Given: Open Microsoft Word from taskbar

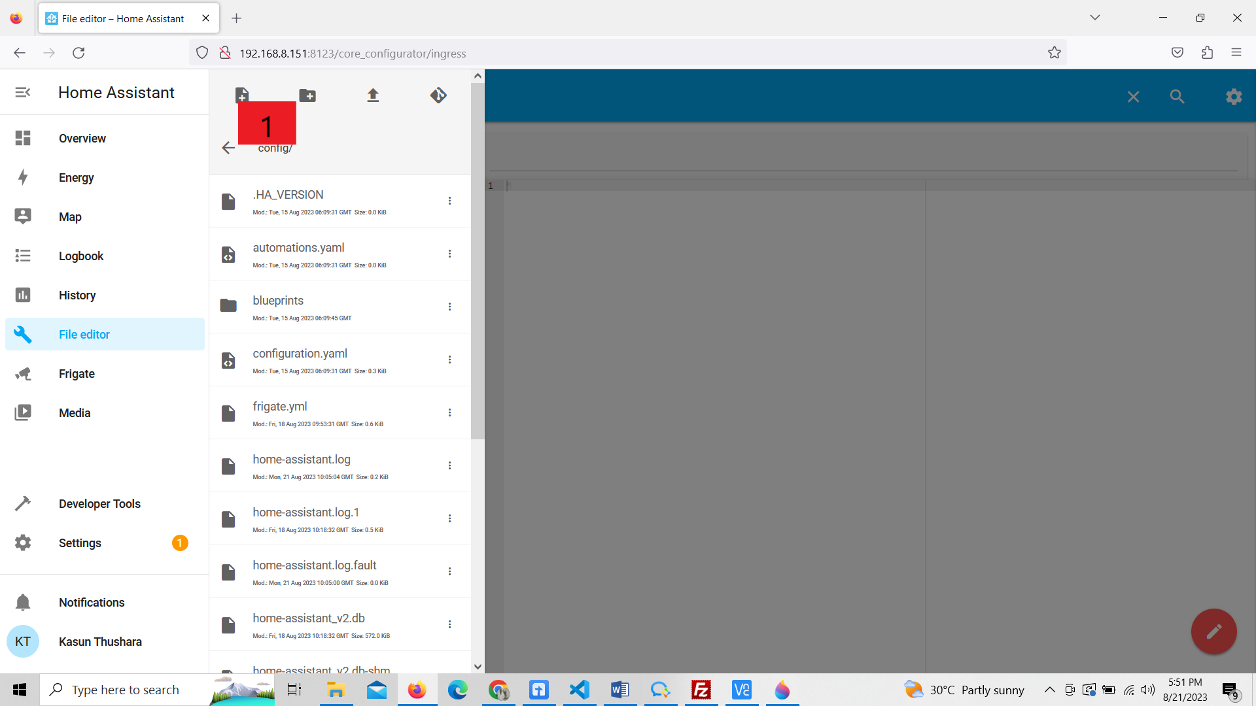Looking at the screenshot, I should click(620, 690).
